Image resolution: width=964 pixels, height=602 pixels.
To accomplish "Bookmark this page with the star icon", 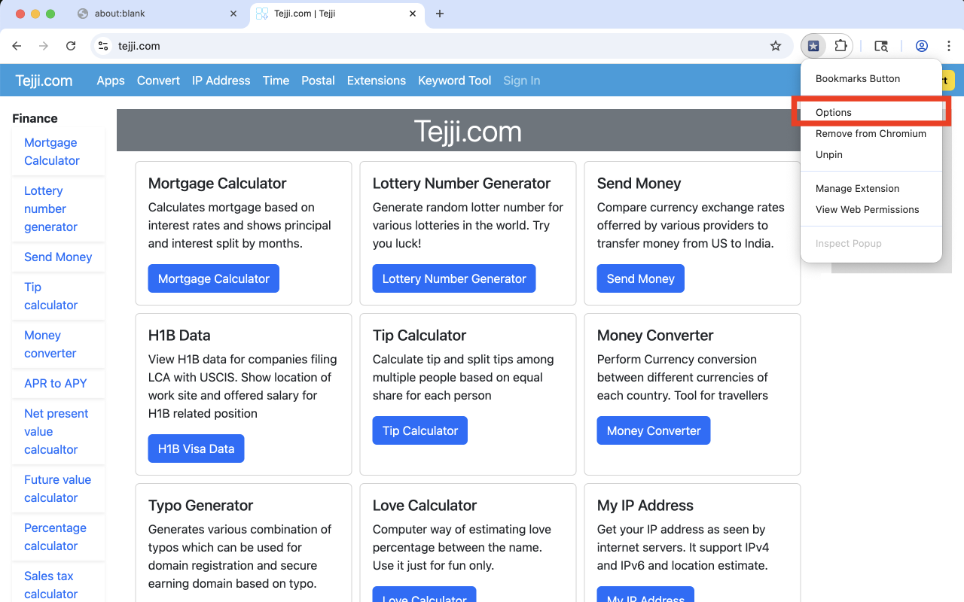I will (776, 46).
